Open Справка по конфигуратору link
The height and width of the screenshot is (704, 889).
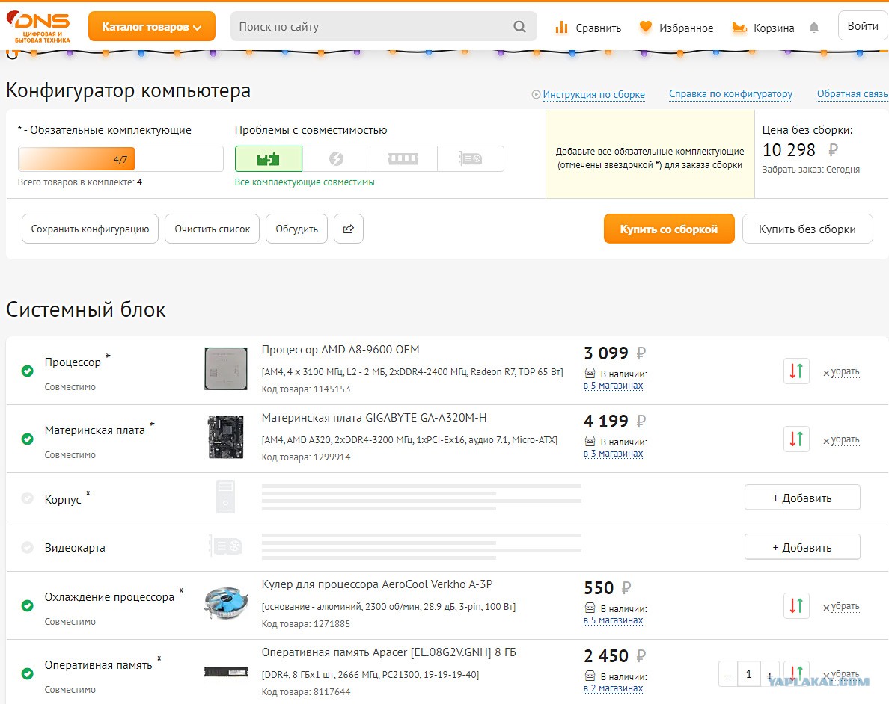pyautogui.click(x=730, y=94)
